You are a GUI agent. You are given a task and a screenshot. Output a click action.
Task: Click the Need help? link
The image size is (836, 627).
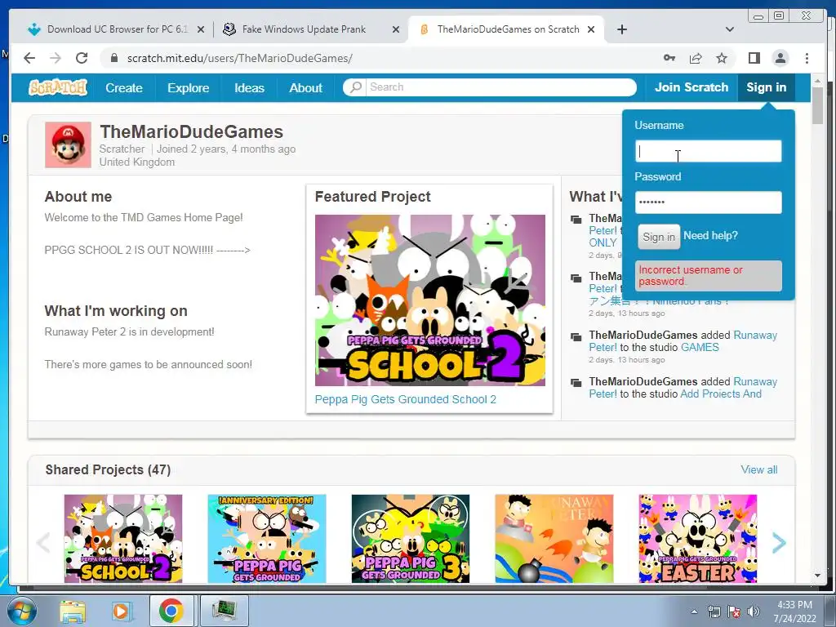tap(710, 236)
